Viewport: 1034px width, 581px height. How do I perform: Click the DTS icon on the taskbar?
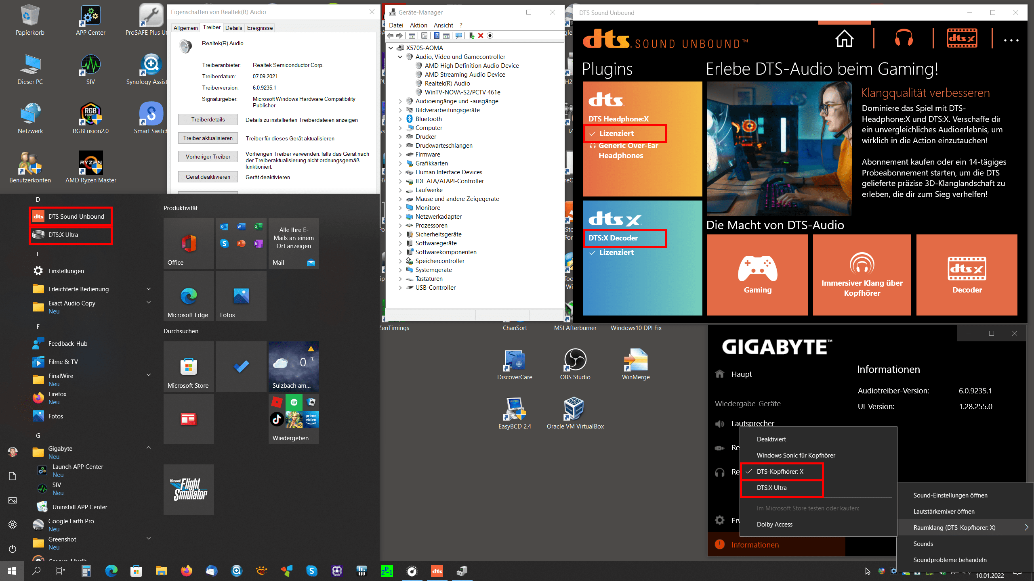(x=437, y=571)
